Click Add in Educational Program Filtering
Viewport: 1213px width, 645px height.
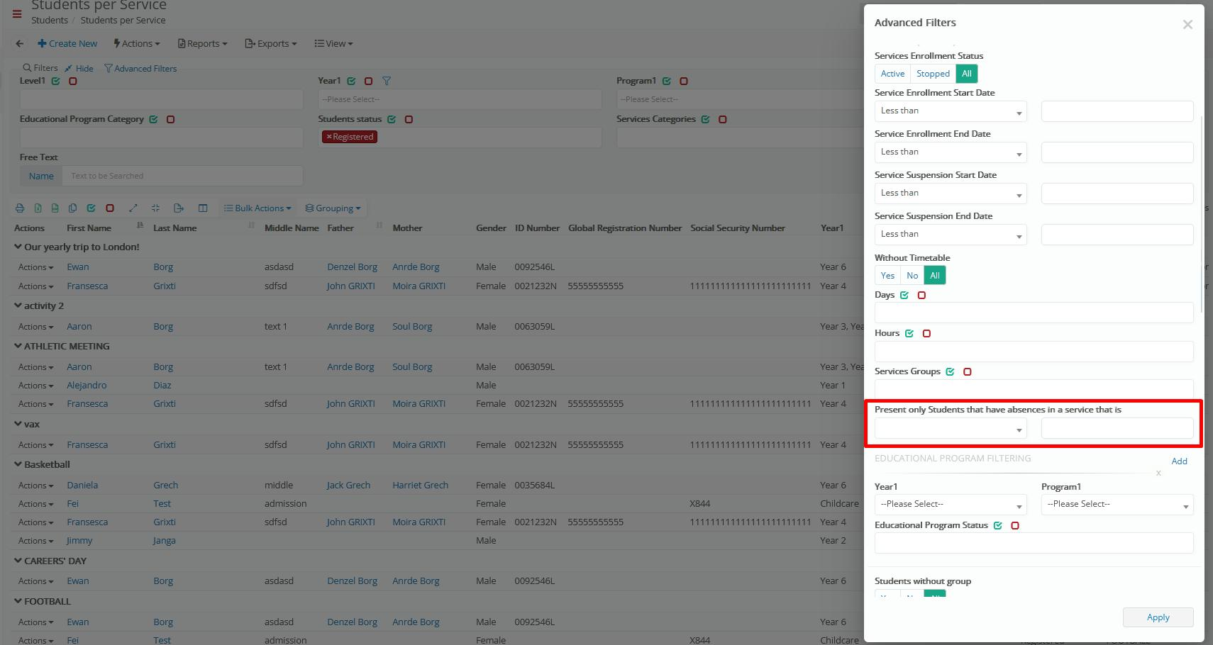point(1179,461)
